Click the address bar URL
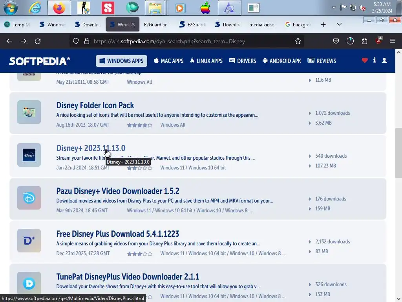402x302 pixels. click(169, 41)
